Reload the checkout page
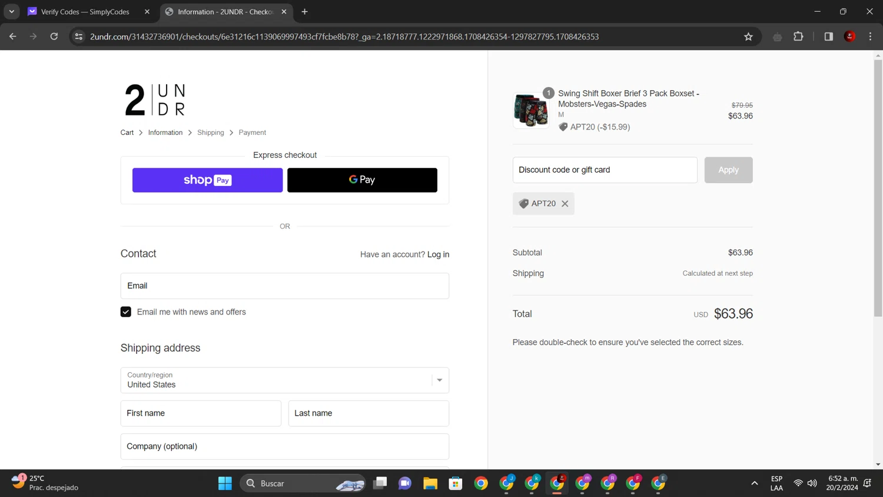The width and height of the screenshot is (883, 497). [54, 37]
